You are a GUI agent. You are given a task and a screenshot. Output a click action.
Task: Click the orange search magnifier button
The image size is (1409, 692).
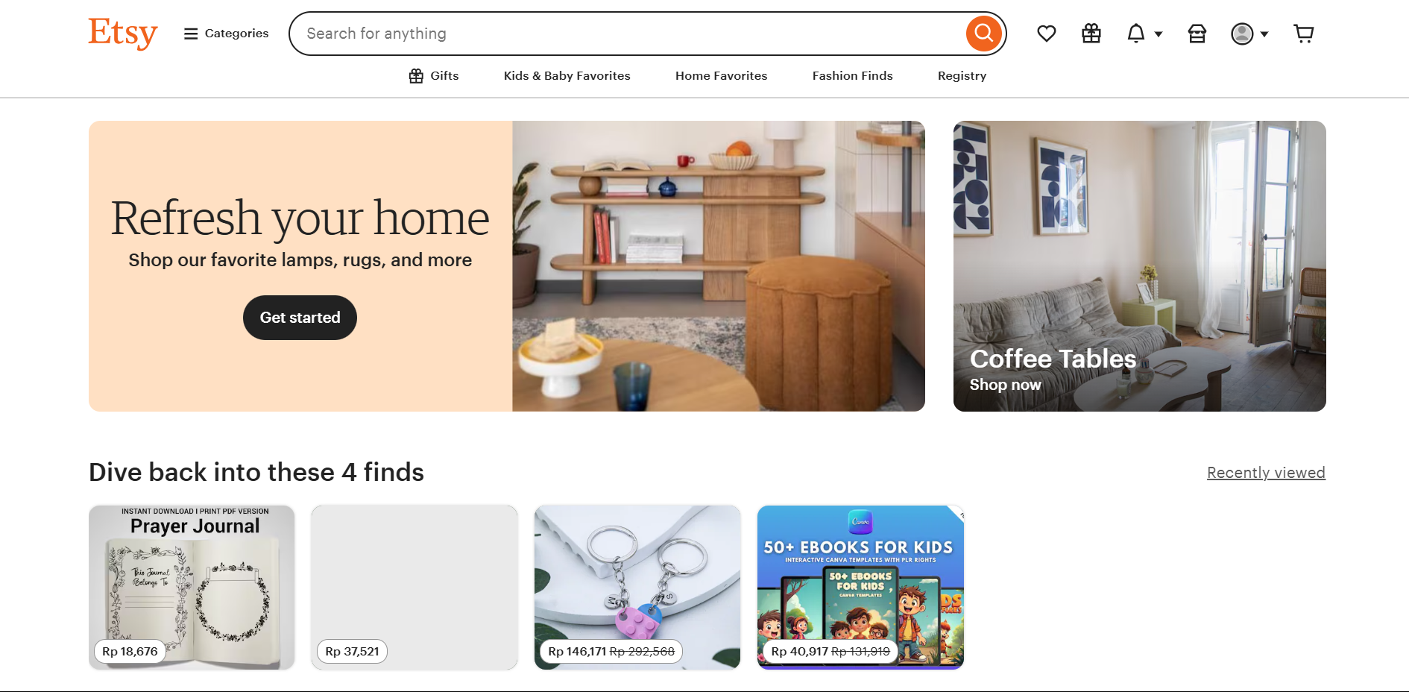(983, 34)
